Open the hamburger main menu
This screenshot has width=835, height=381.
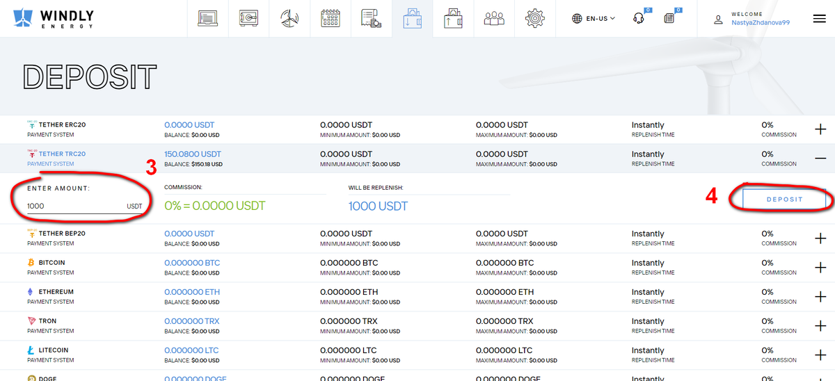click(819, 19)
